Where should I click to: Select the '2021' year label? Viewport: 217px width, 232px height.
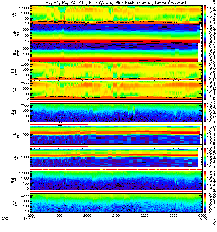pos(5,218)
